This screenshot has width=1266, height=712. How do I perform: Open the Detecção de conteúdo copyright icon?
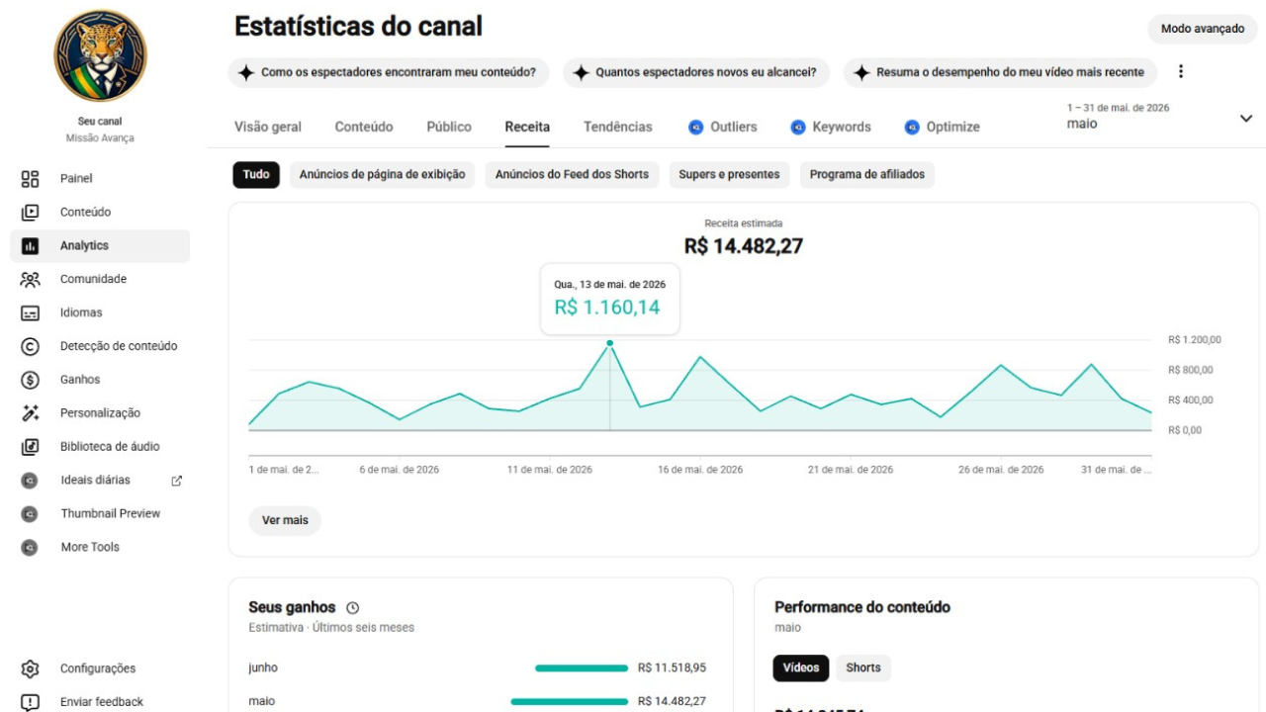[30, 347]
